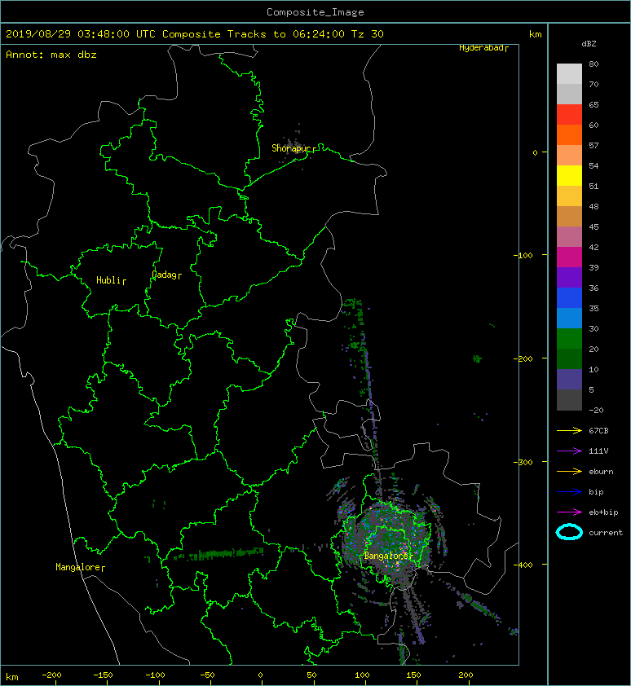
Task: Select the Gadag city label
Action: coord(166,275)
